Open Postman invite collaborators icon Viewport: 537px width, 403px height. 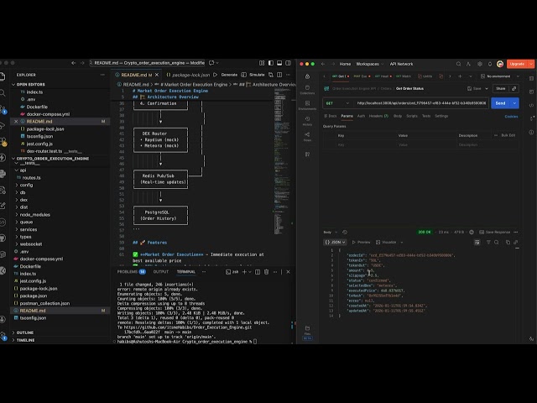(x=468, y=64)
